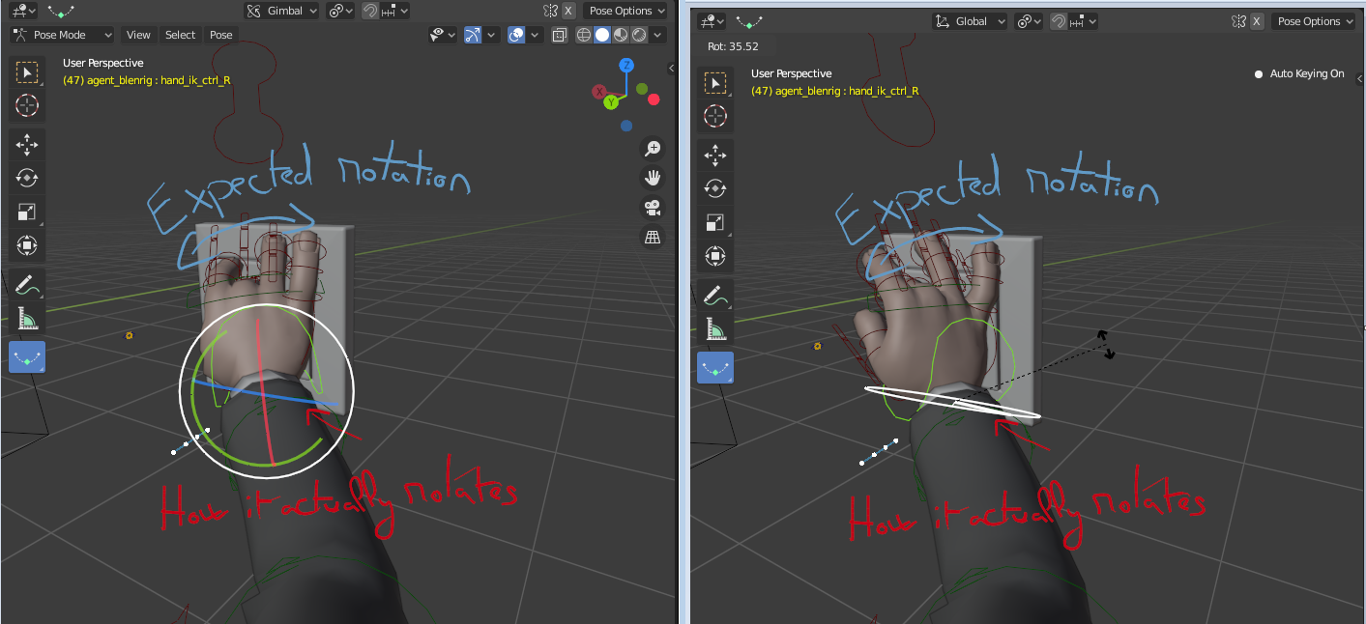
Task: Select the highlighted Breakdowner pose tool, left viewport
Action: coord(27,357)
